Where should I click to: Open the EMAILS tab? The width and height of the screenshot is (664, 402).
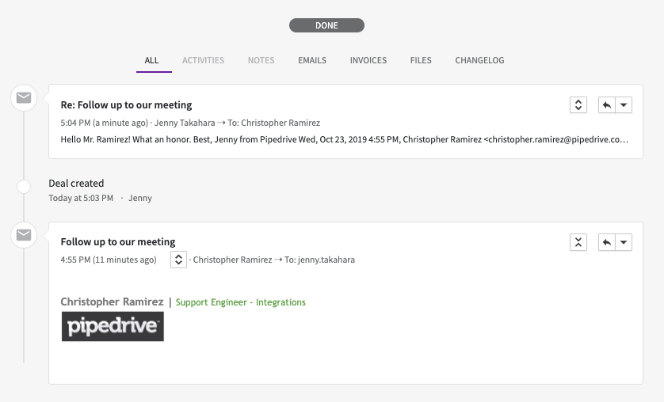pos(312,60)
